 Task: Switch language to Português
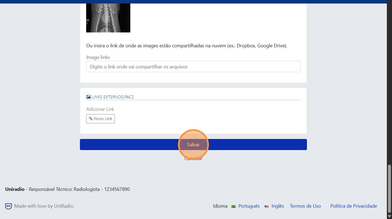pyautogui.click(x=249, y=206)
